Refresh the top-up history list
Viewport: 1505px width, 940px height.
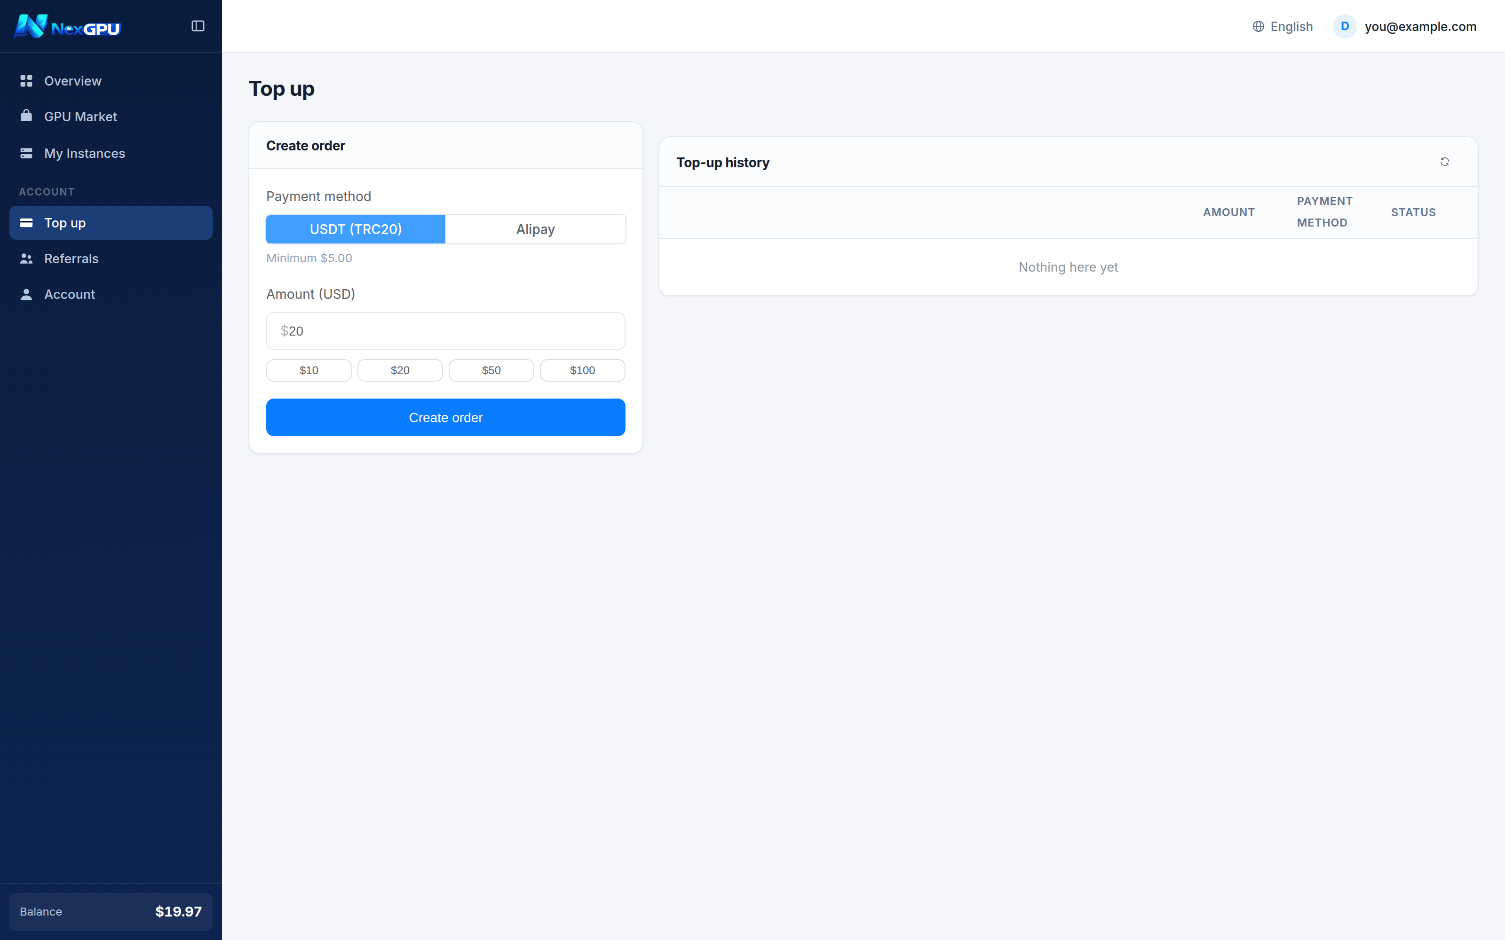tap(1445, 162)
